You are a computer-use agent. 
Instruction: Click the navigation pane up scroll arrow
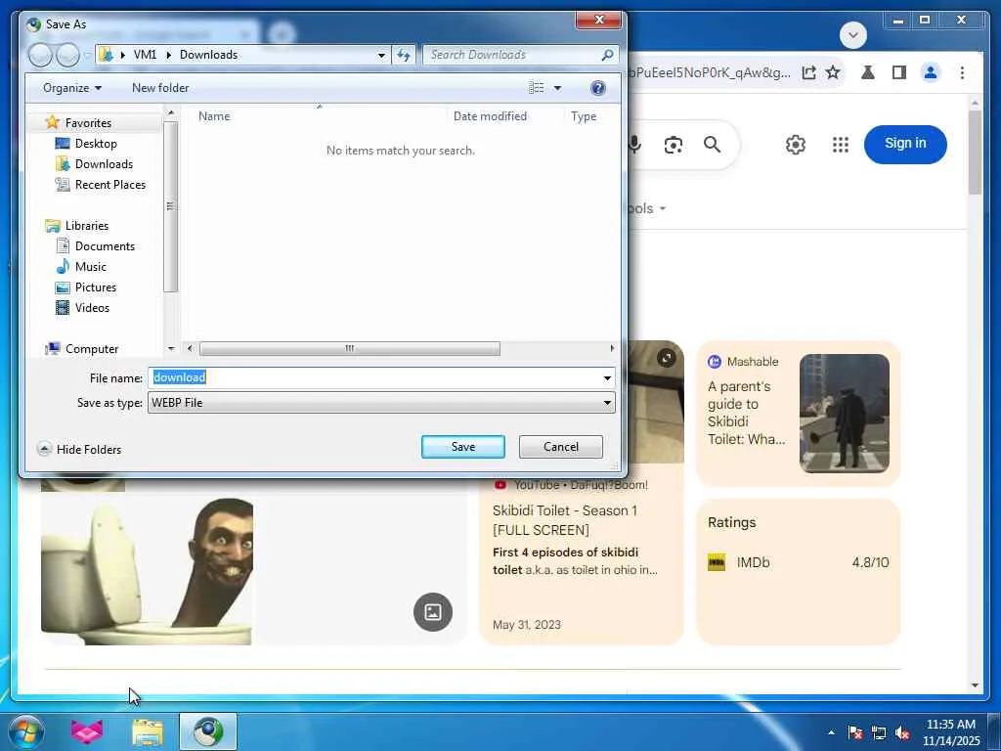pos(170,113)
